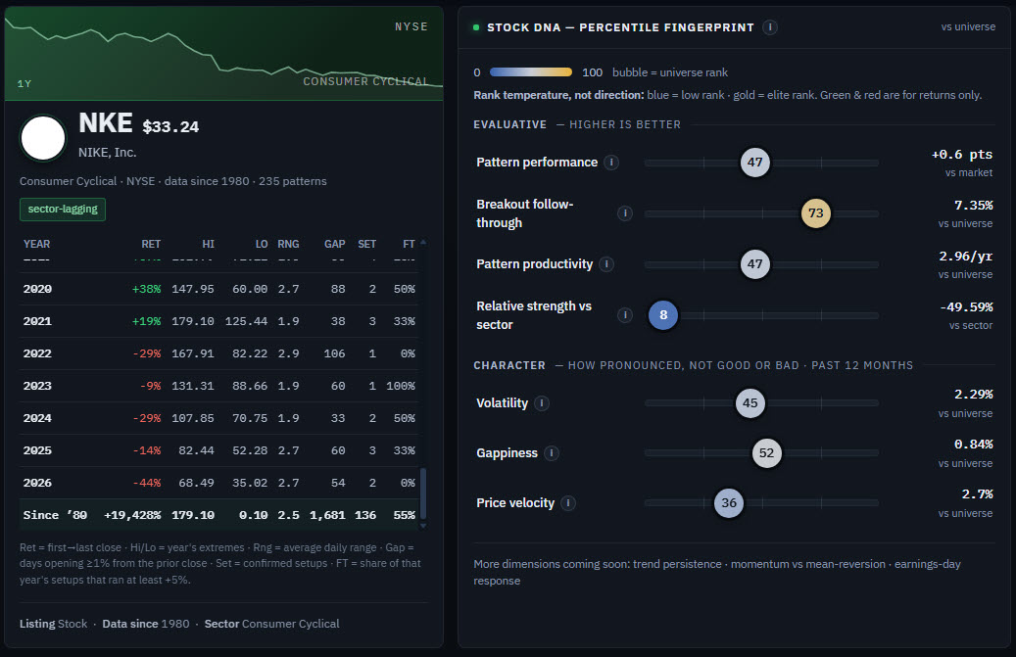
Task: Click the 2.29% volatility value
Action: pos(973,395)
